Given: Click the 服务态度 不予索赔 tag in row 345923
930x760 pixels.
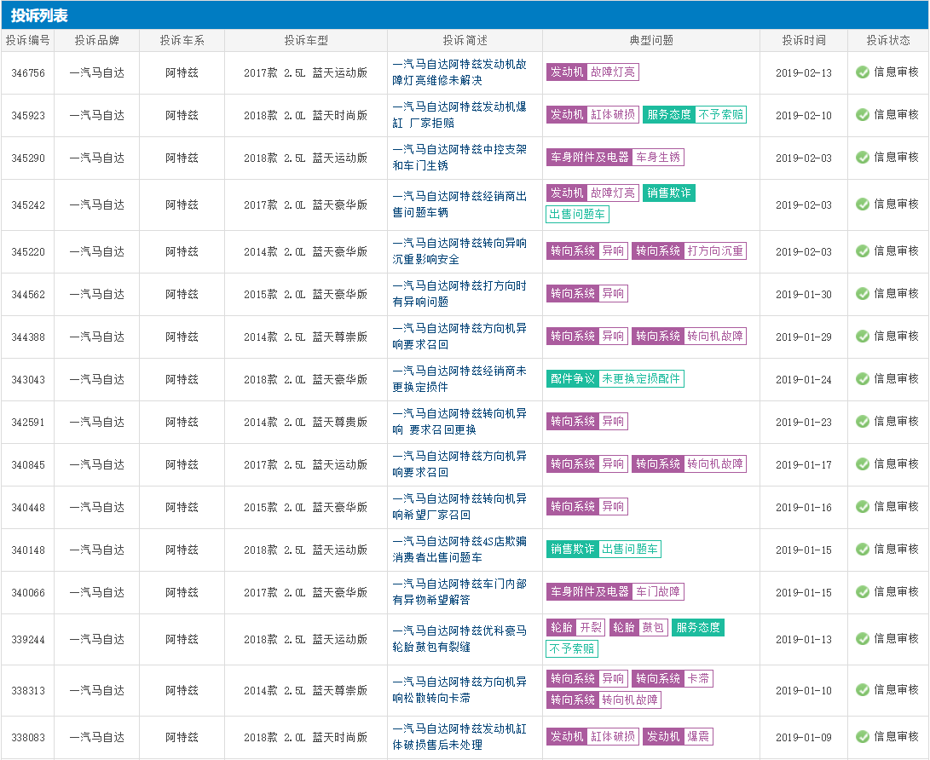Looking at the screenshot, I should click(695, 115).
